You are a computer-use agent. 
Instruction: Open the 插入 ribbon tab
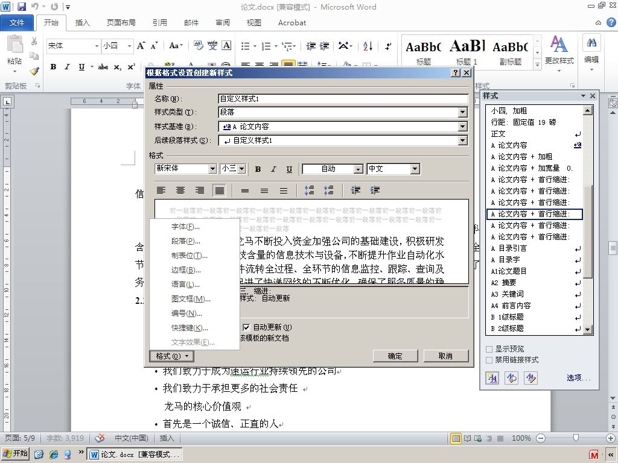(x=82, y=23)
